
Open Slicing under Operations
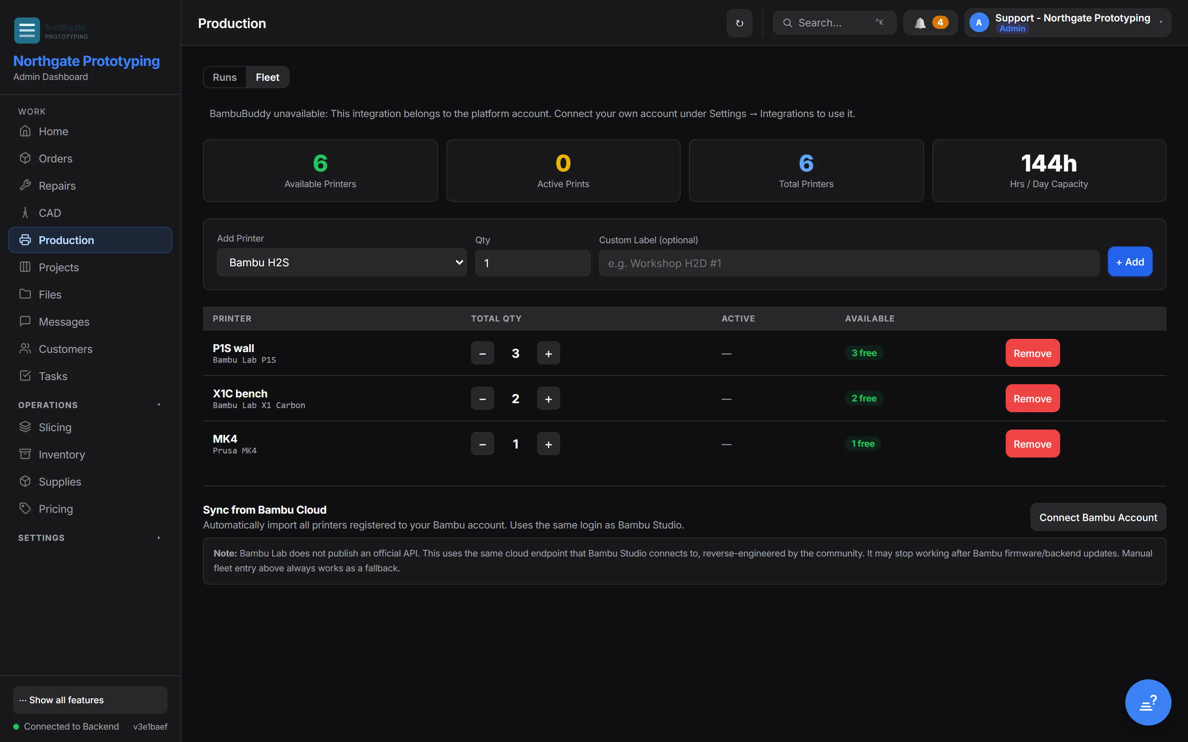90,427
